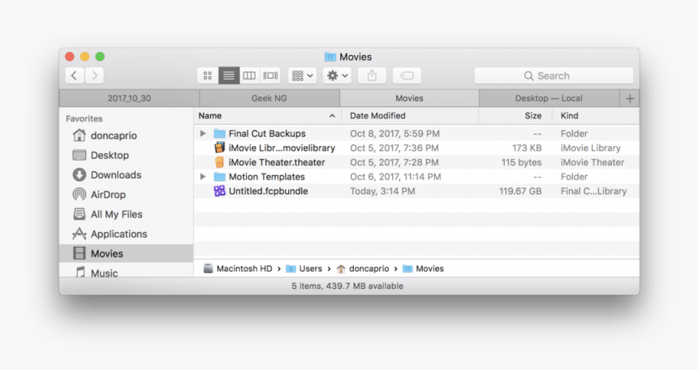Switch to column view layout

pyautogui.click(x=249, y=75)
